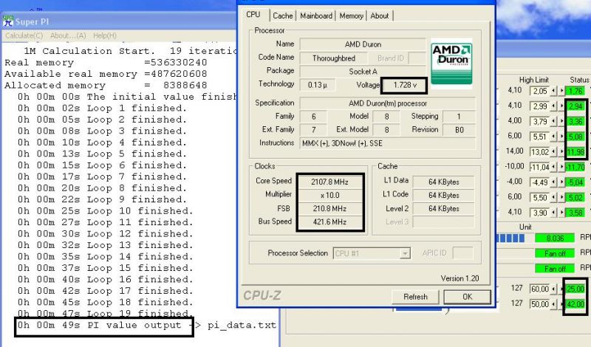Decrease the 2,99 high limit value
The width and height of the screenshot is (591, 347).
coord(553,106)
